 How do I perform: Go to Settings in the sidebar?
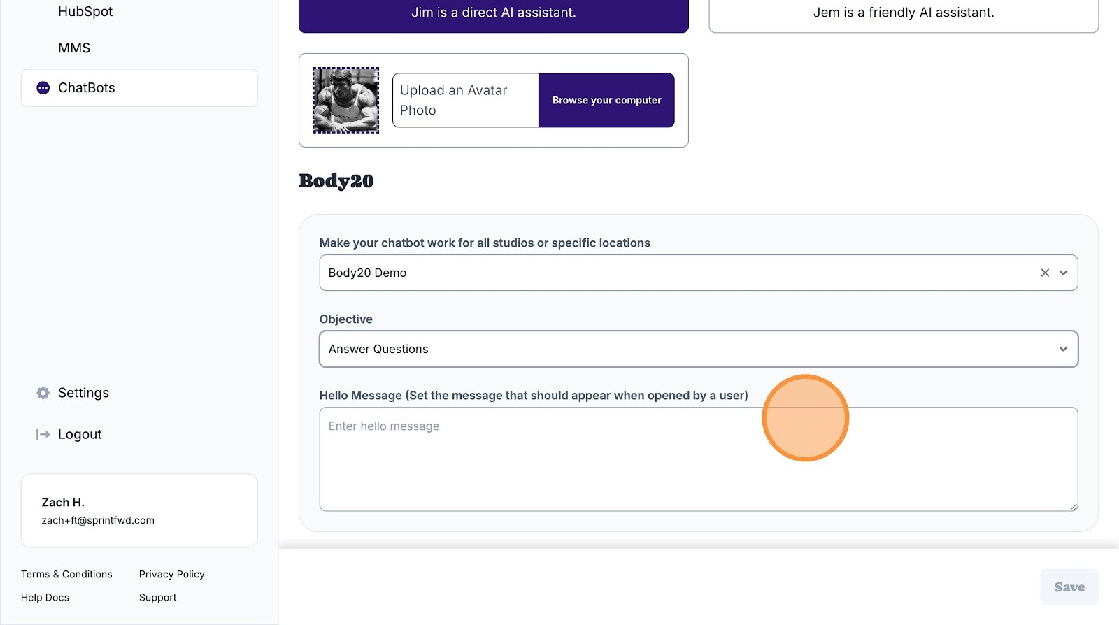[x=83, y=393]
